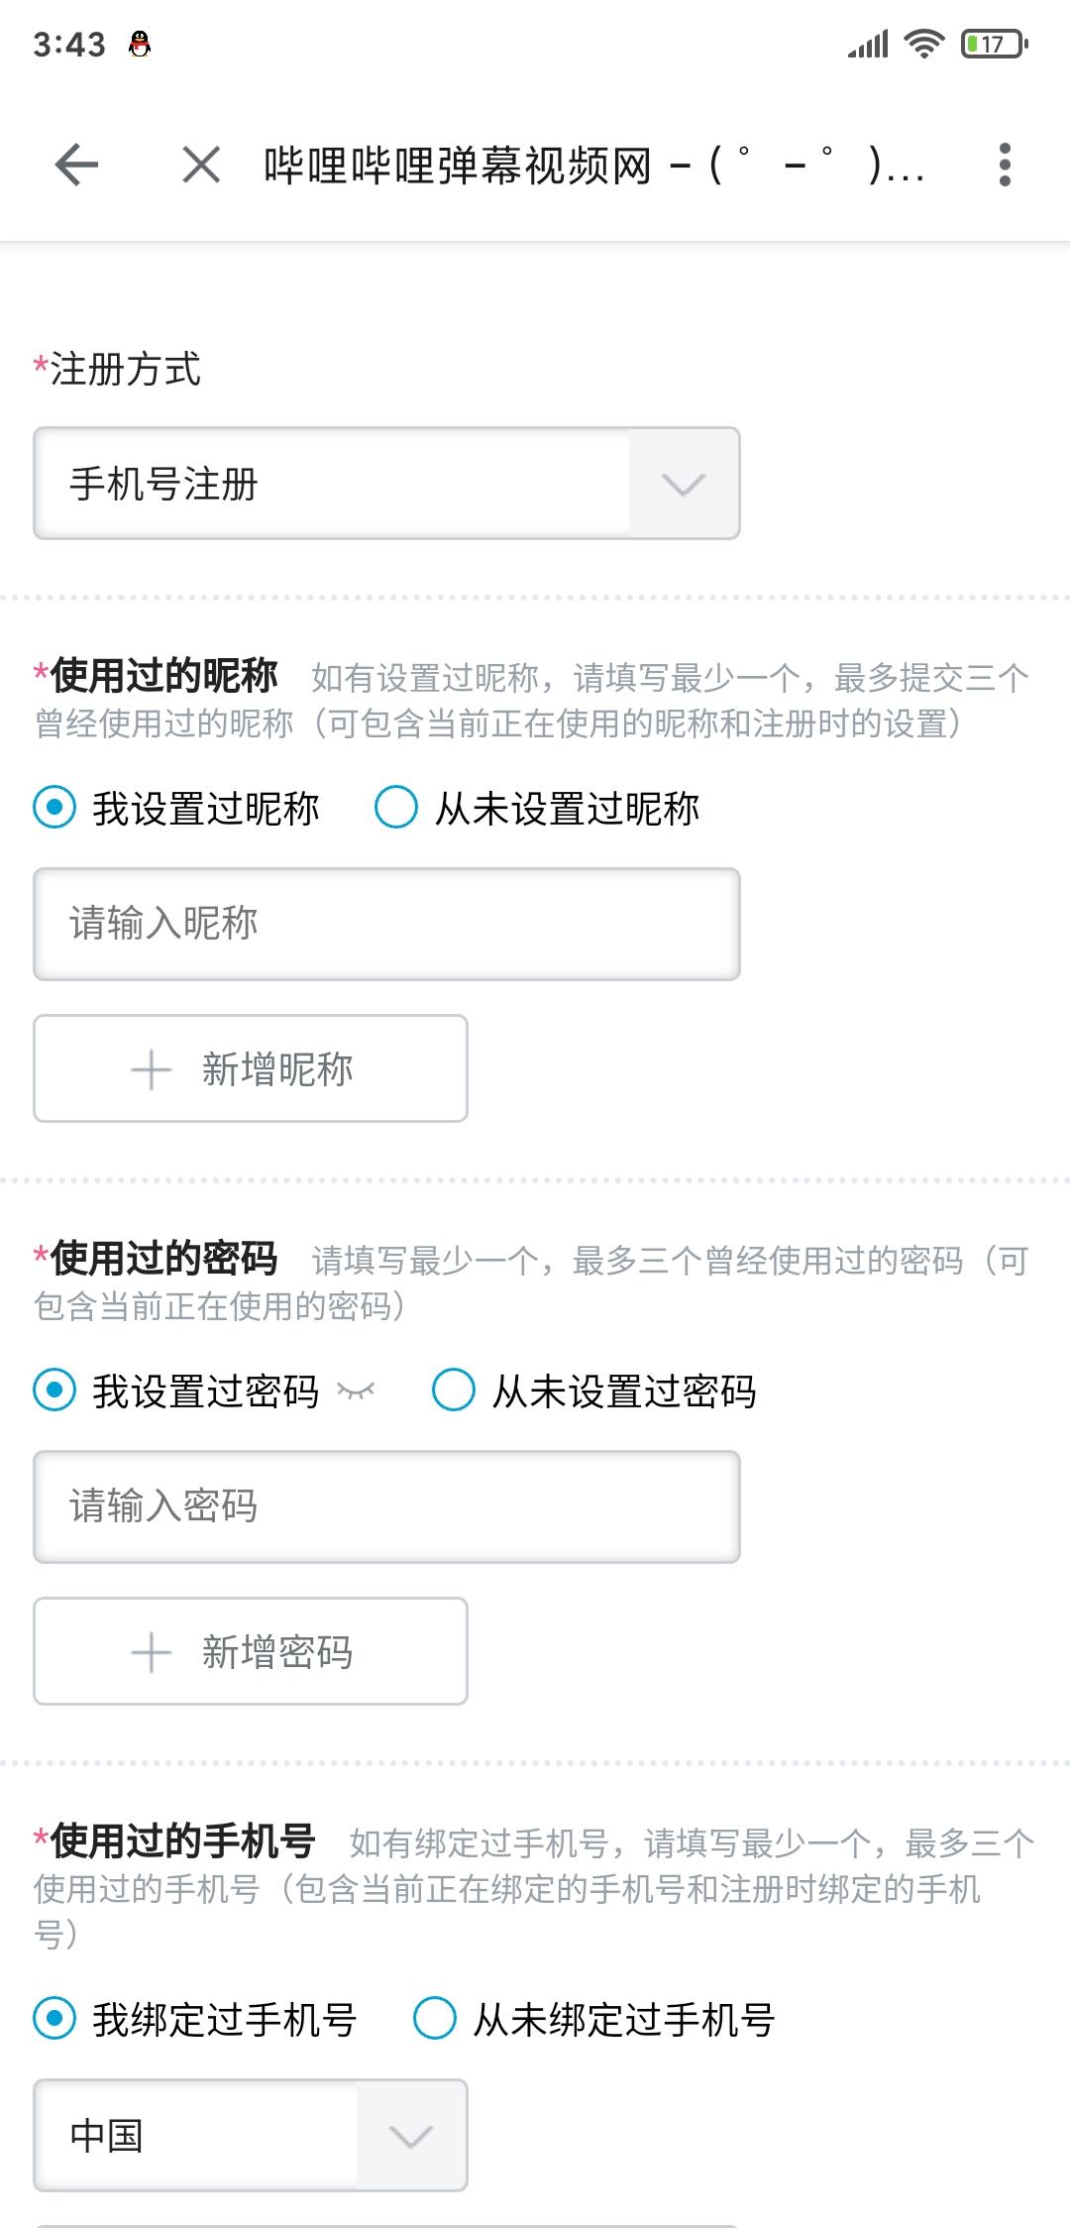Click the 新增昵称 button
1070x2228 pixels.
click(x=250, y=1068)
